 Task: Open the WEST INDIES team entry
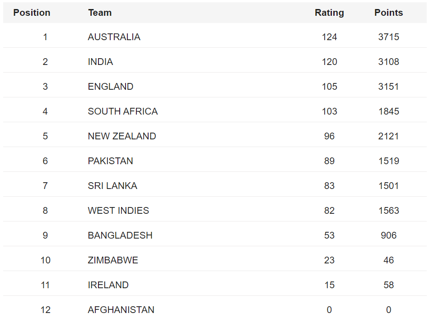tap(118, 211)
